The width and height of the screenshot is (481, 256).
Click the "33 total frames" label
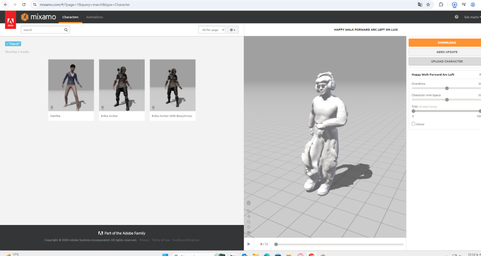pyautogui.click(x=428, y=107)
